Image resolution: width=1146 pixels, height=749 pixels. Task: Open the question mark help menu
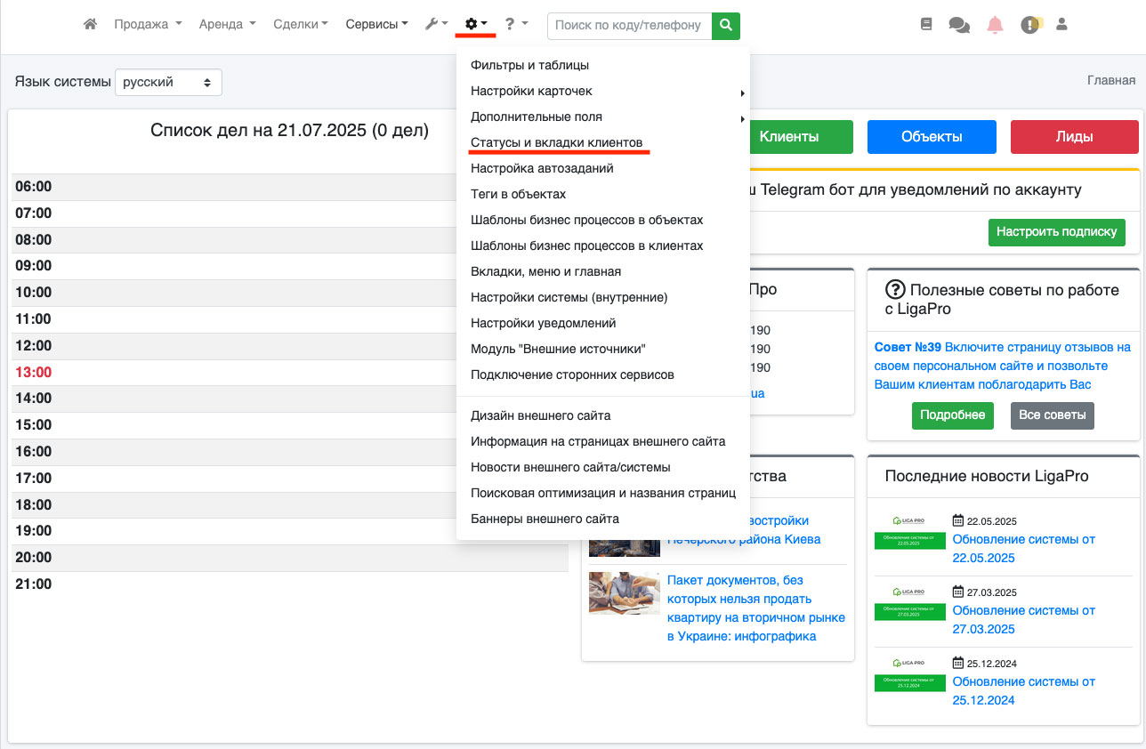click(x=516, y=25)
